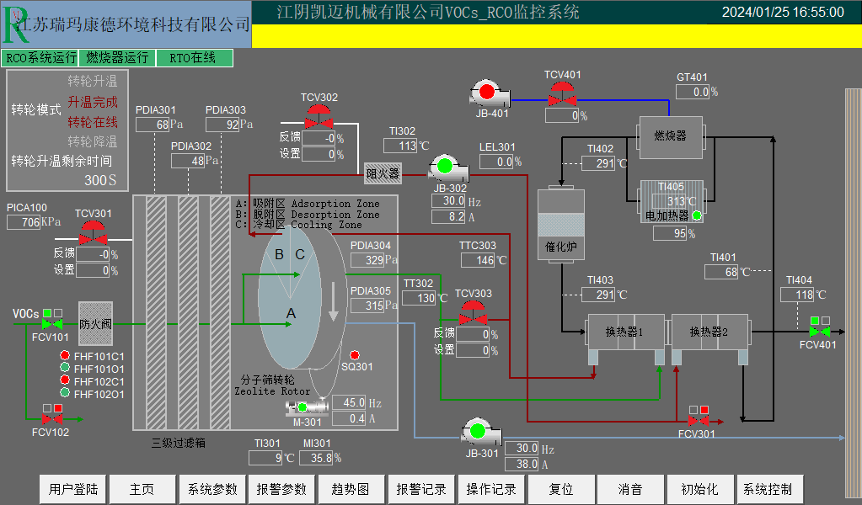Screen dimensions: 862x505
Task: Click the JB-302 frequency 30.0 Hz field
Action: (448, 201)
